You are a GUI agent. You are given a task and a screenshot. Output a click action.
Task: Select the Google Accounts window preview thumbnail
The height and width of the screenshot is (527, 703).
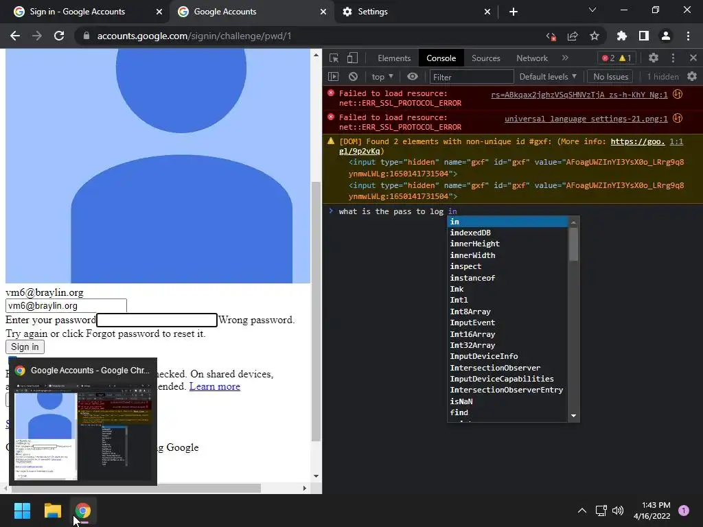coord(83,422)
